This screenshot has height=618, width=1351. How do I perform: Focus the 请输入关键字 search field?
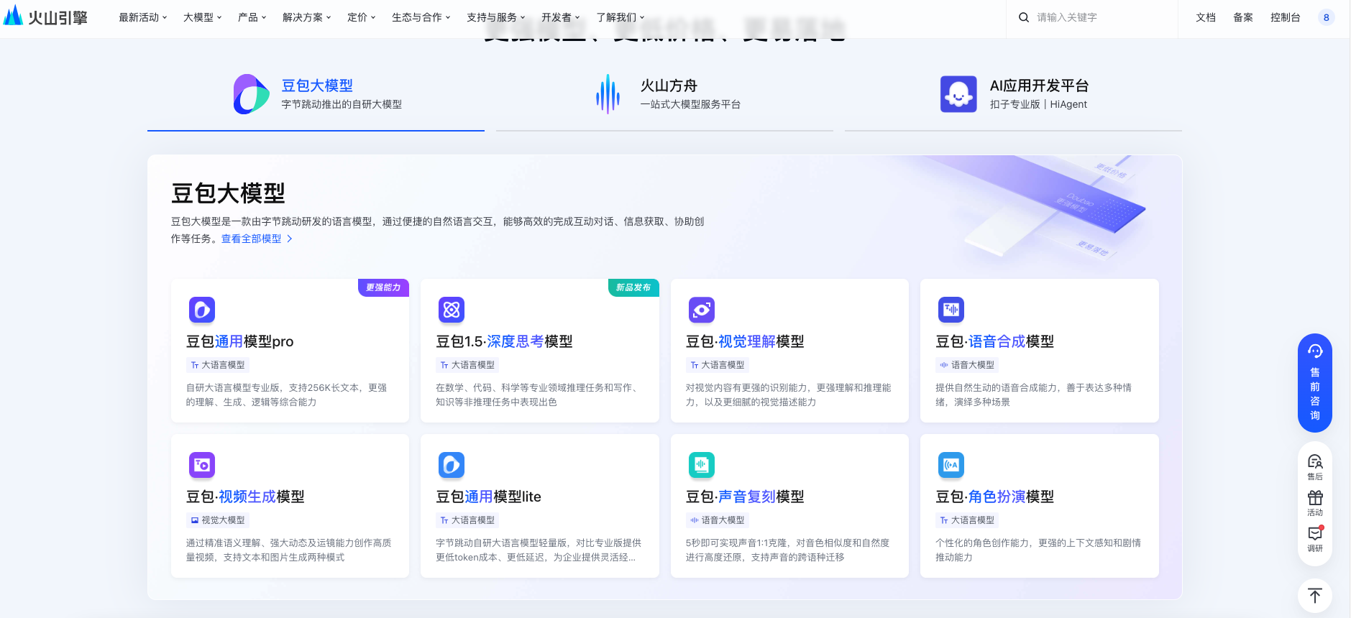(x=1100, y=17)
